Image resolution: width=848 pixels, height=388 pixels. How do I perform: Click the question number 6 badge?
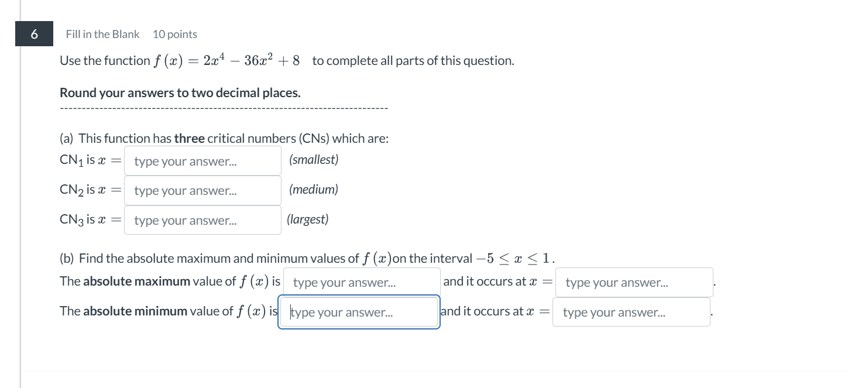[34, 34]
